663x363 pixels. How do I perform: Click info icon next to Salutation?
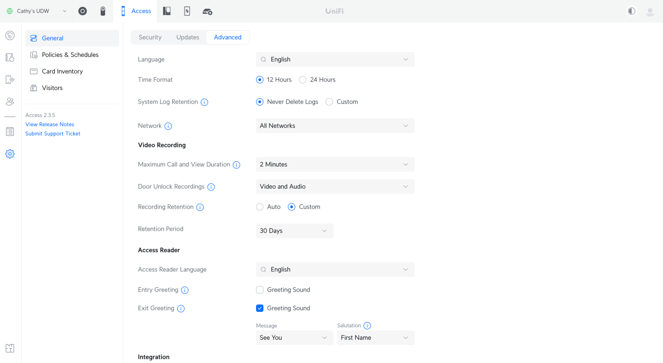[367, 326]
